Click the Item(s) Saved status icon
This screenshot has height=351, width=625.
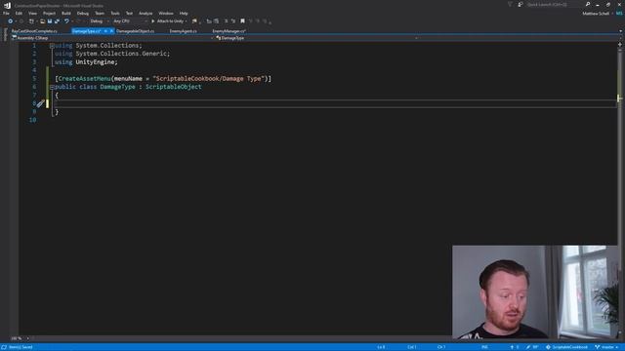pos(4,347)
